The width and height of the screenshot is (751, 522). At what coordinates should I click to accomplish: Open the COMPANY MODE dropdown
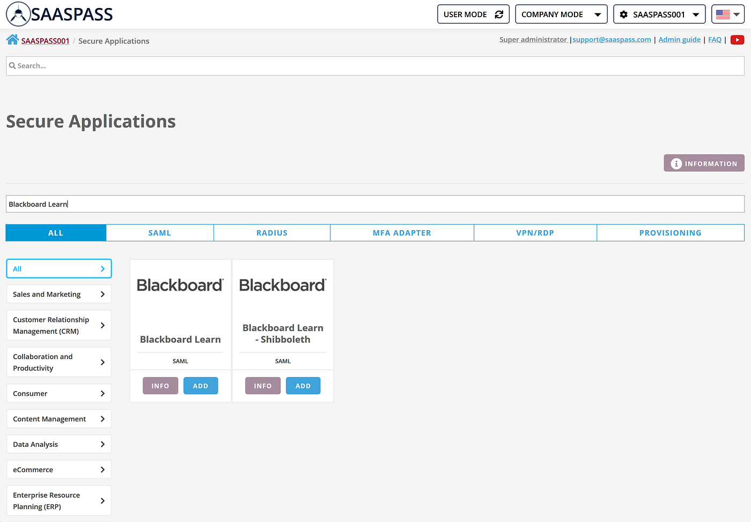[561, 14]
